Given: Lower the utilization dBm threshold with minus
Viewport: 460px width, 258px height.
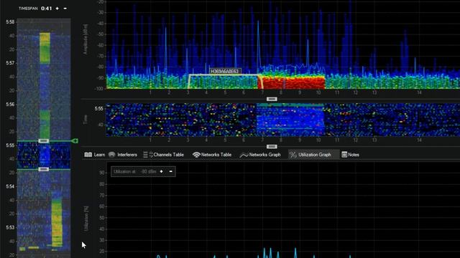Looking at the screenshot, I should pos(171,171).
